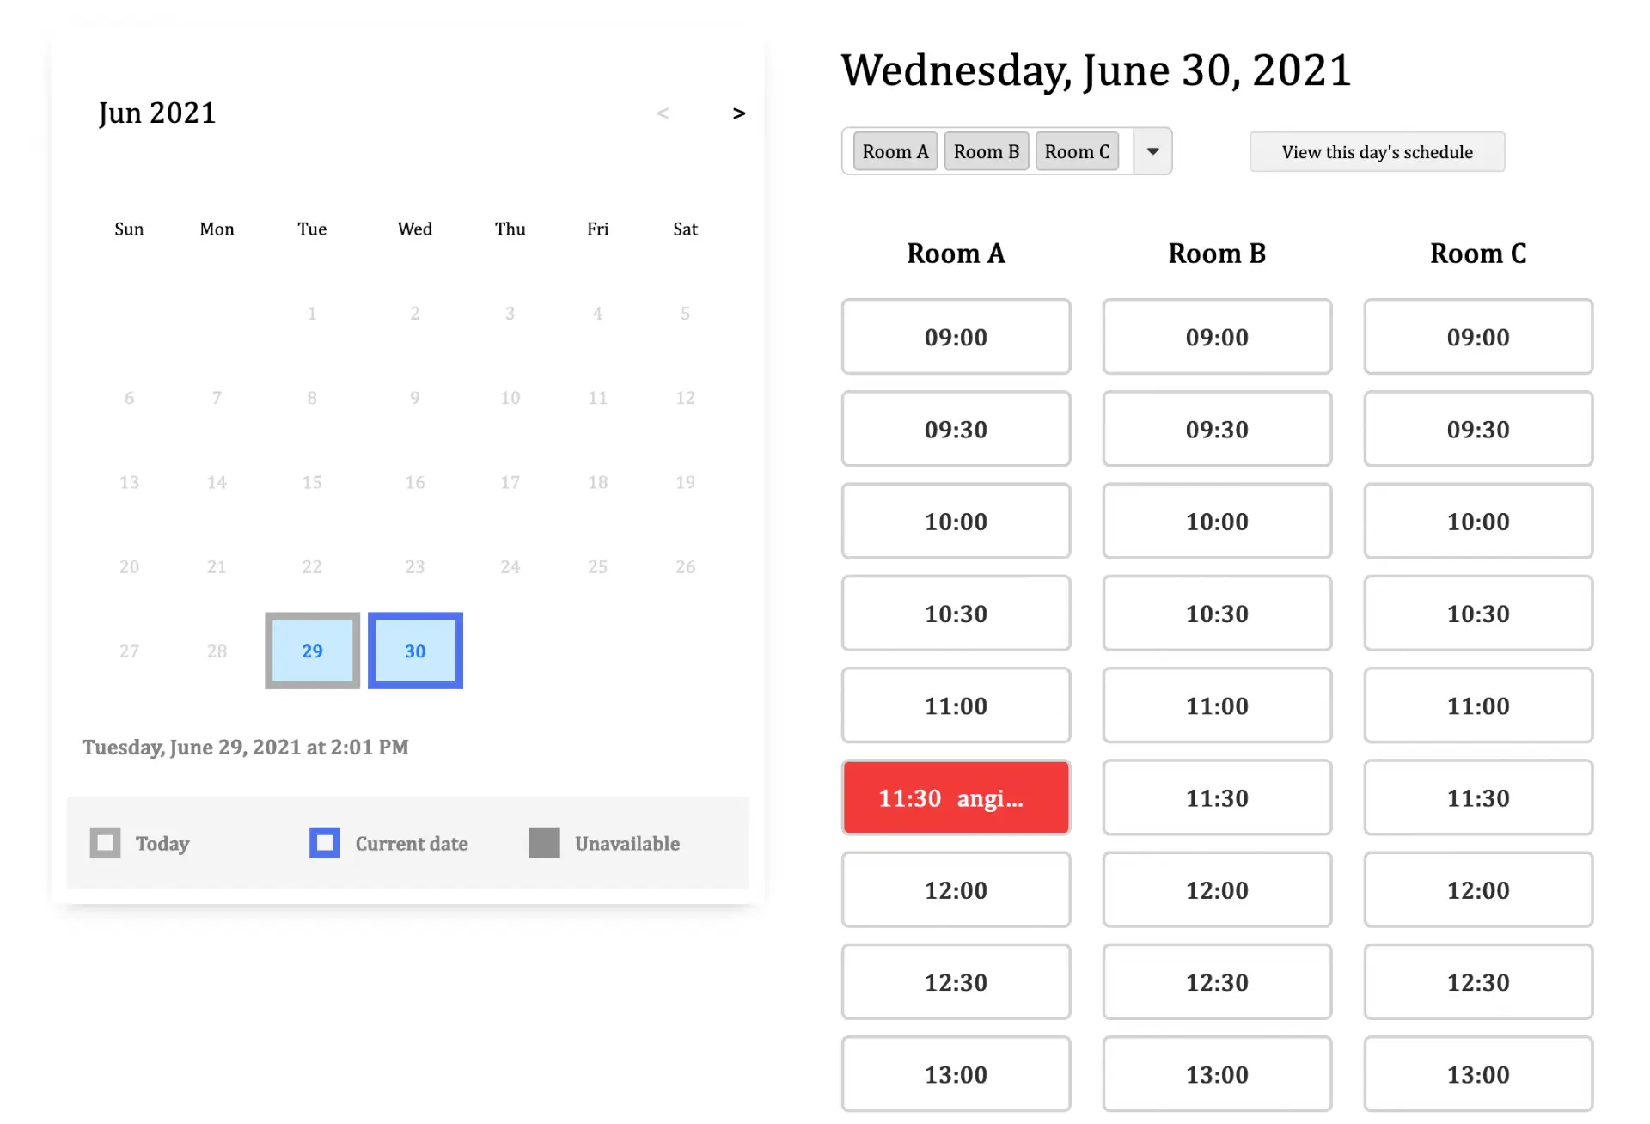
Task: Click the Today legend swatch
Action: 105,843
